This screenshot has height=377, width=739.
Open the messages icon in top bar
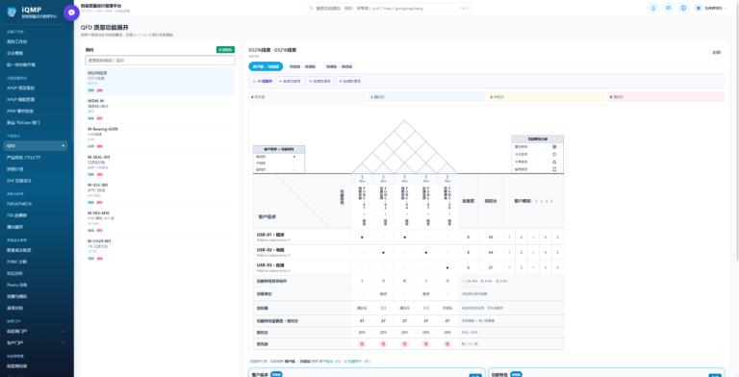669,8
